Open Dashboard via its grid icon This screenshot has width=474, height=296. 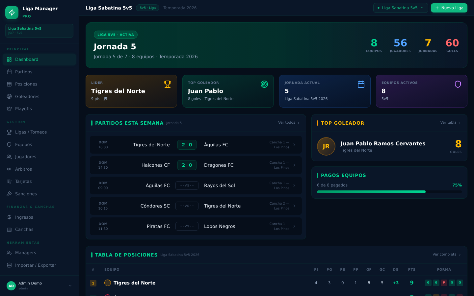click(9, 60)
